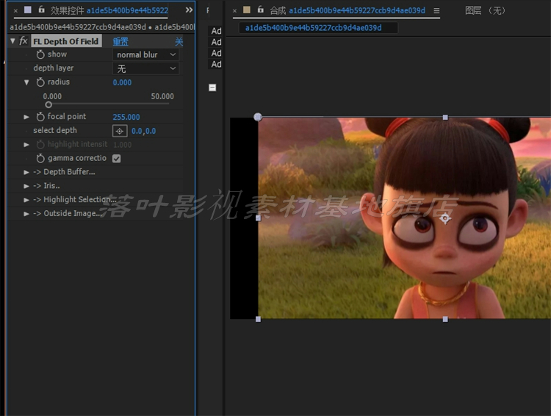Click the layer anchor point crosshair
The height and width of the screenshot is (416, 551).
pyautogui.click(x=445, y=218)
